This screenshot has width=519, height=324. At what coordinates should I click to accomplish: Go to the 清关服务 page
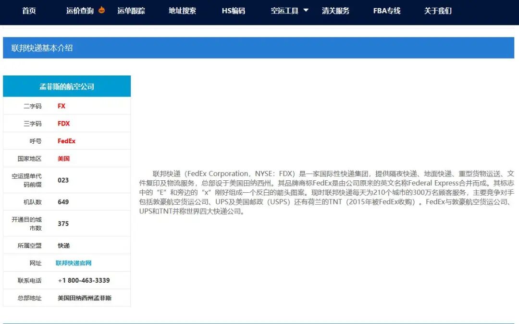(x=335, y=11)
